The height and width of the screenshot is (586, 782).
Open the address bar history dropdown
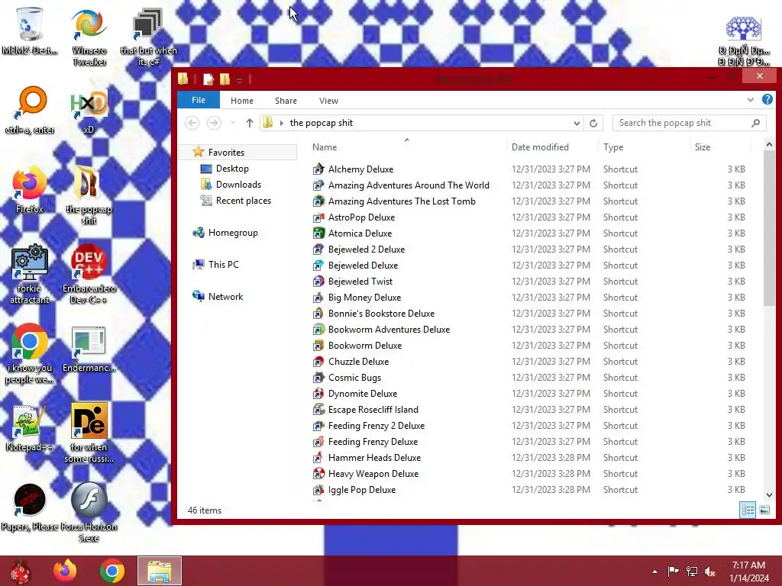[577, 123]
